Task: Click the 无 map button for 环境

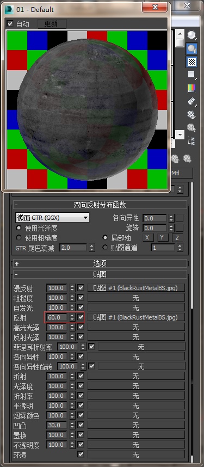Action: (x=135, y=454)
